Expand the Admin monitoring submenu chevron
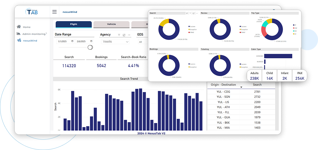Viewport: 318px width, 150px height. coord(46,33)
